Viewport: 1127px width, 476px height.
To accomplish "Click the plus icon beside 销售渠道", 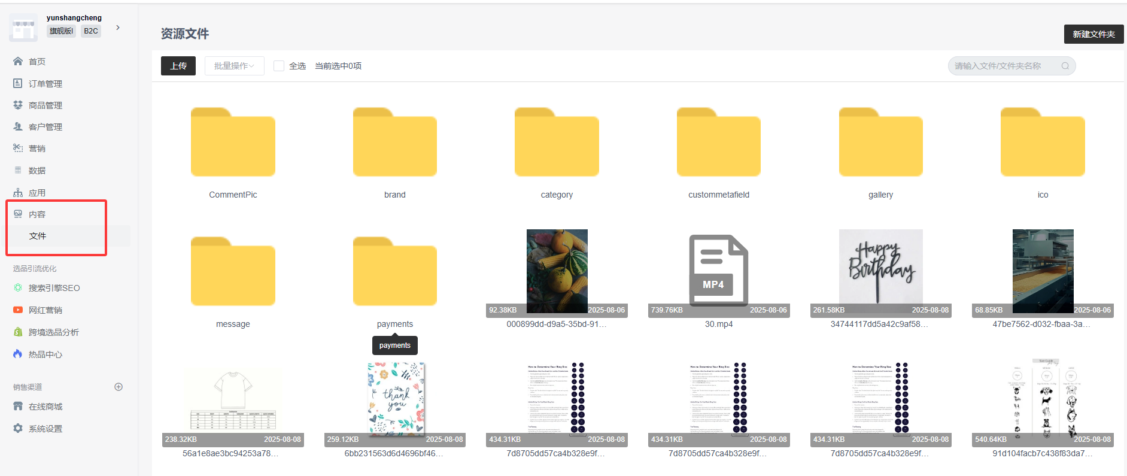I will (119, 387).
